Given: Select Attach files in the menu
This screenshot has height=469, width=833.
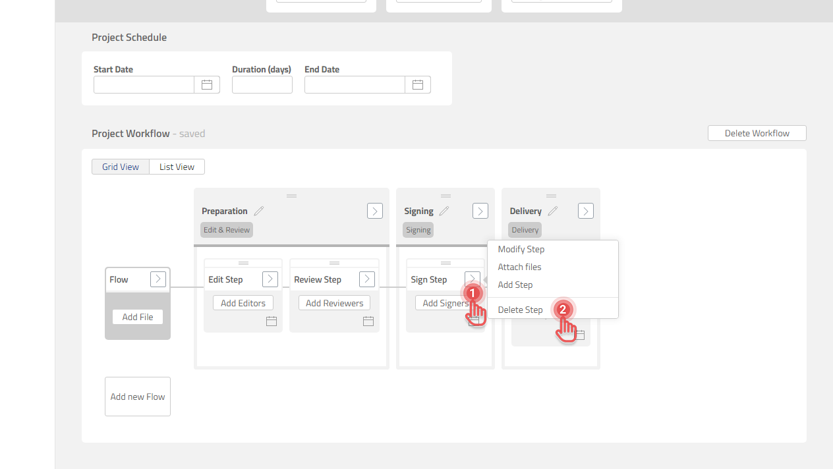Looking at the screenshot, I should click(x=519, y=267).
